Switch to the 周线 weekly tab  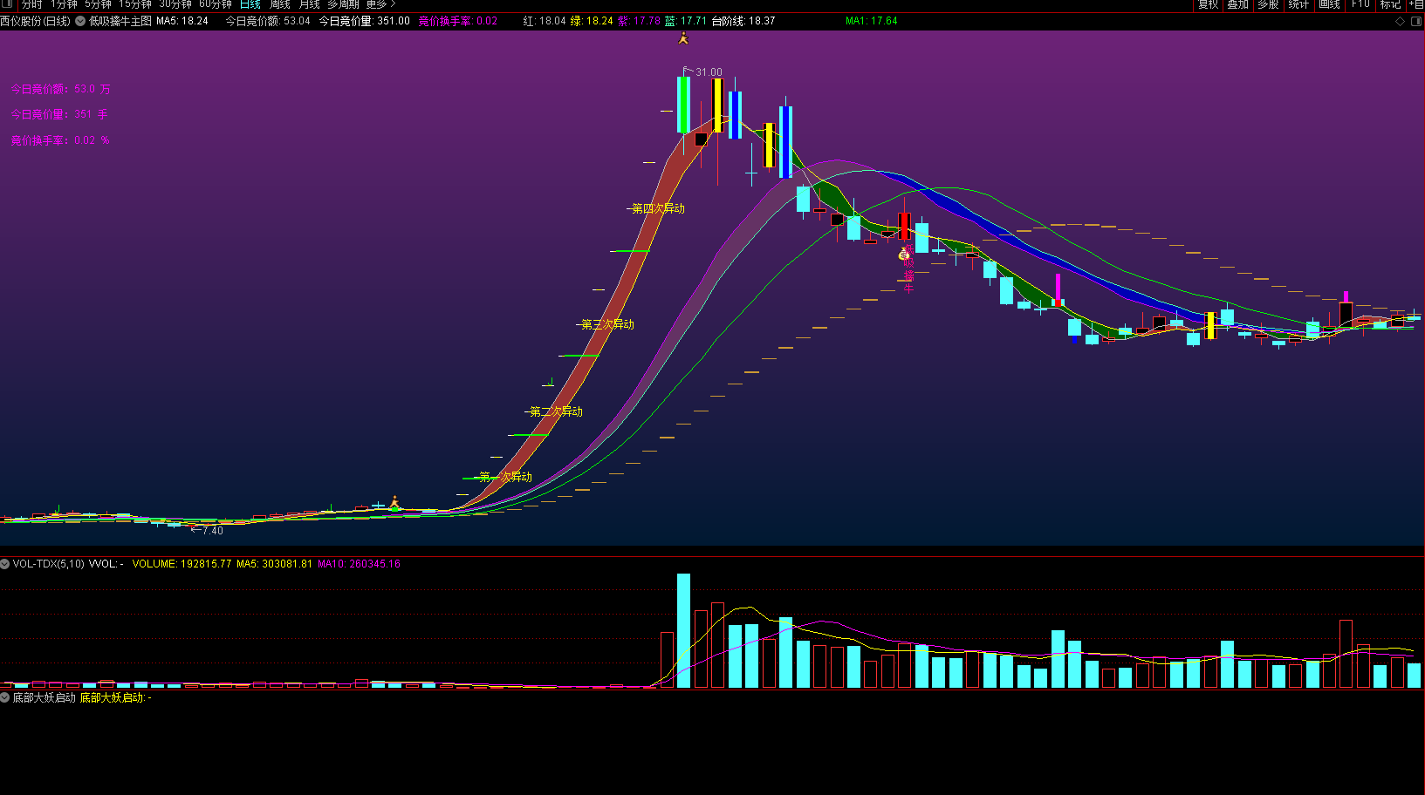(x=279, y=4)
